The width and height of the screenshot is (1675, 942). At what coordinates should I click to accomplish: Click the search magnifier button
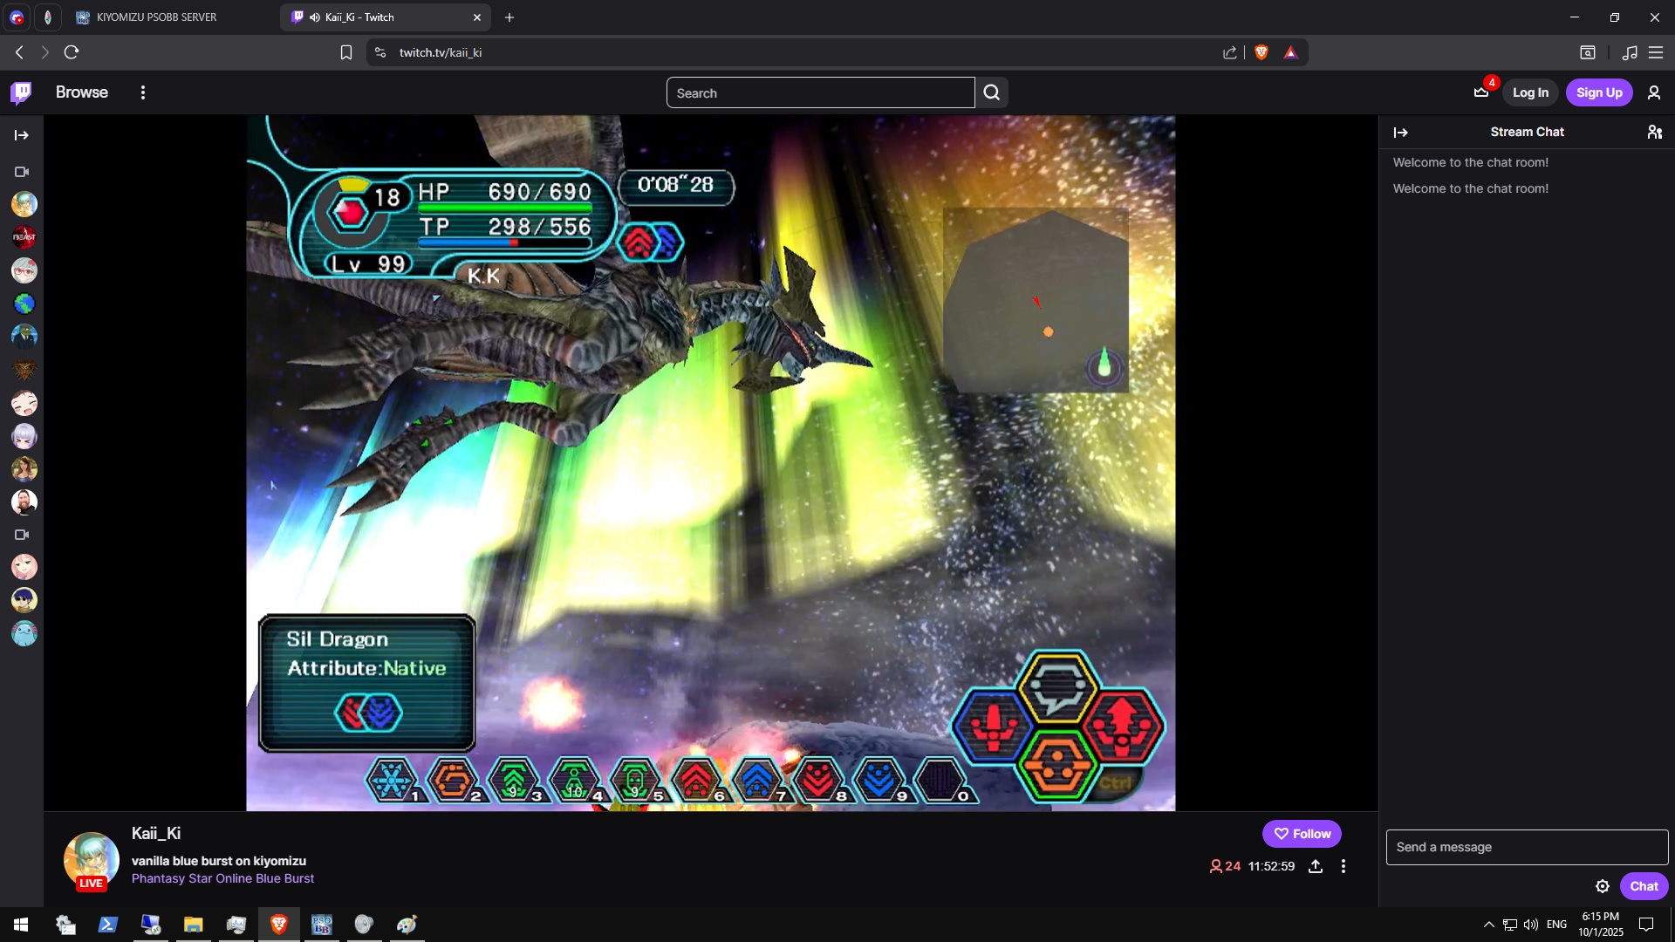click(x=992, y=92)
